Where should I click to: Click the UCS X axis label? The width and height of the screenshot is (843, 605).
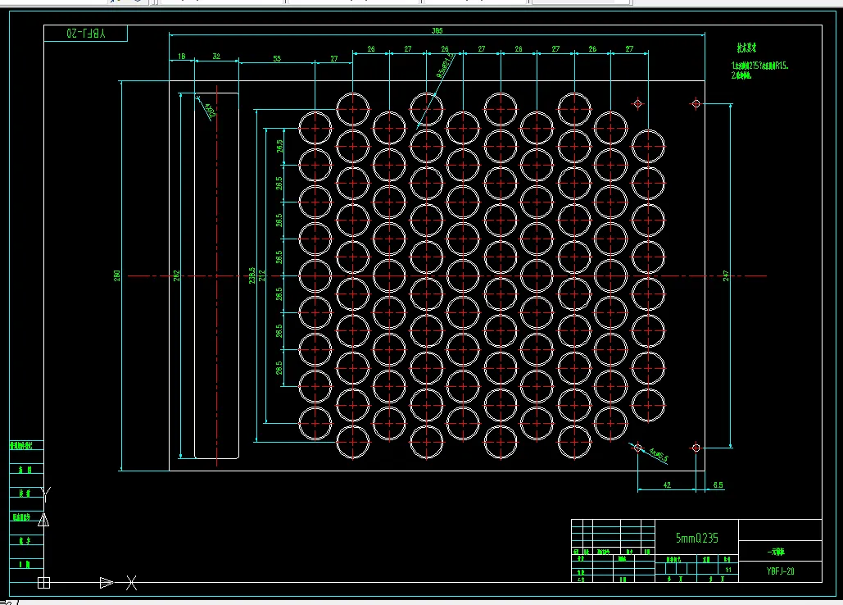pyautogui.click(x=131, y=582)
